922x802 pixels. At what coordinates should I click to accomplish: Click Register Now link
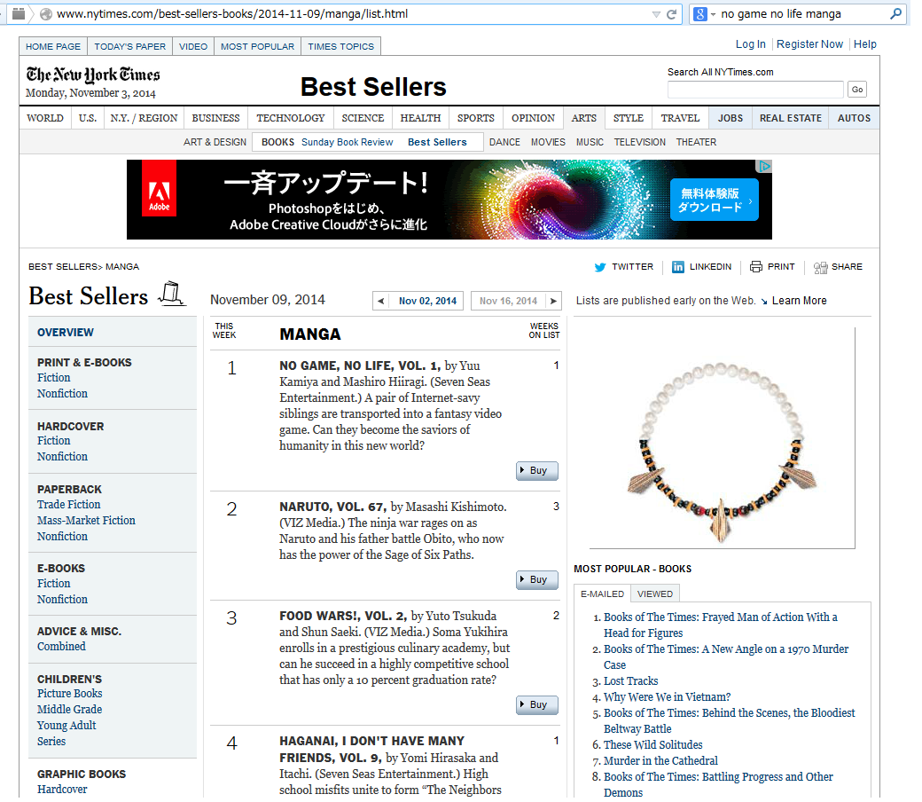tap(809, 44)
